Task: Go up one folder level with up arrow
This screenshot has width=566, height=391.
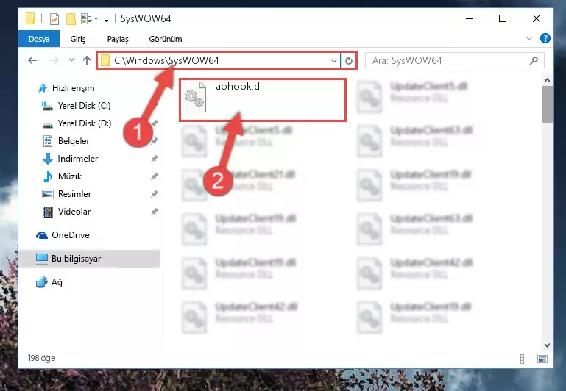Action: click(87, 60)
